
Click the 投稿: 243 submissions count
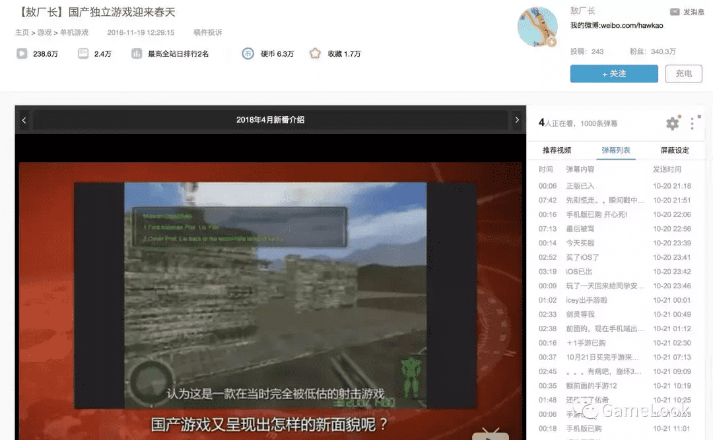[587, 52]
